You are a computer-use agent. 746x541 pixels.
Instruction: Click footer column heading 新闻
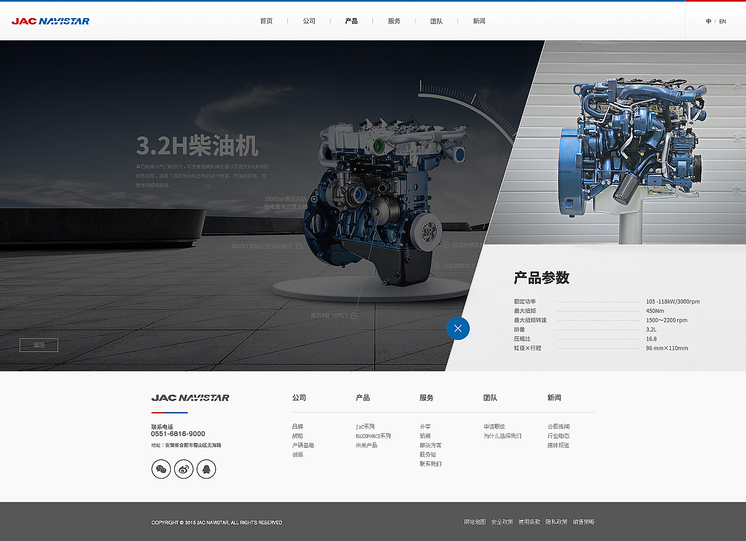click(554, 398)
